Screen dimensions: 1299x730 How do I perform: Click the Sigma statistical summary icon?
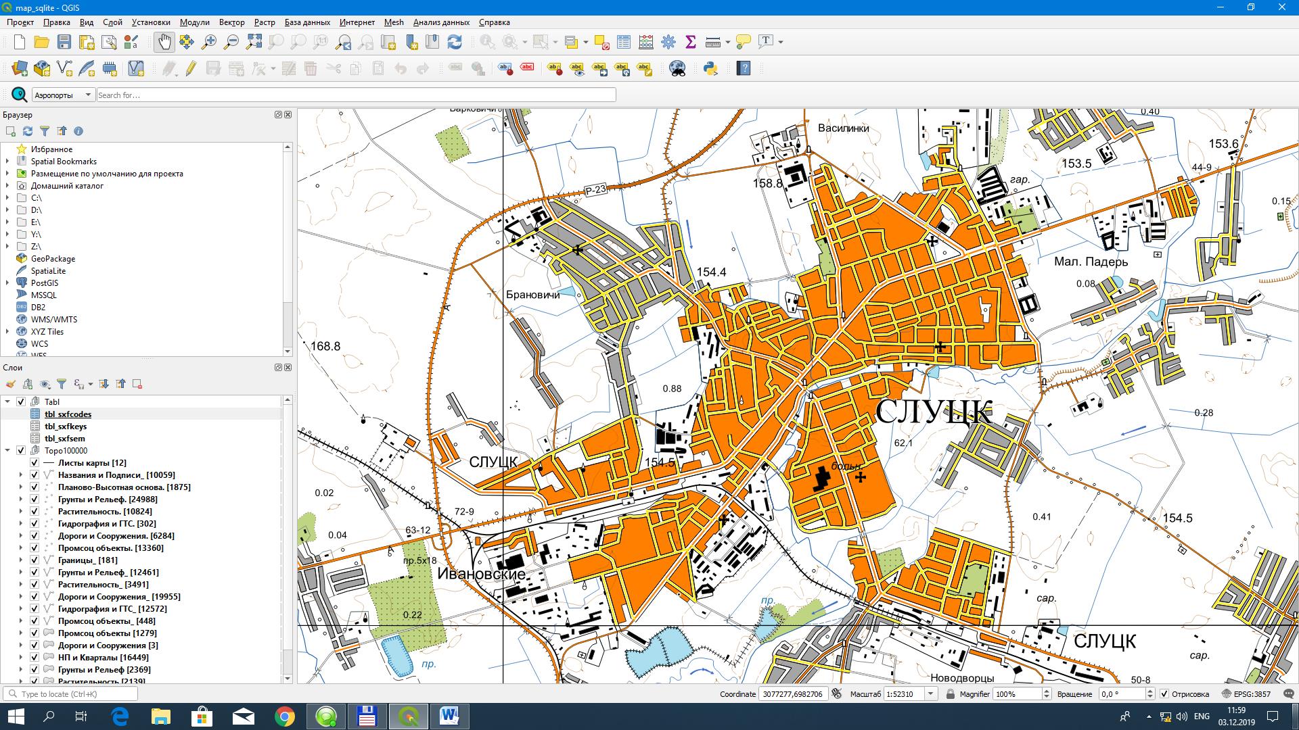coord(691,42)
